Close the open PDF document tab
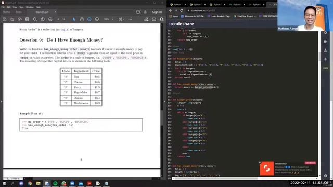 pyautogui.click(x=55, y=12)
